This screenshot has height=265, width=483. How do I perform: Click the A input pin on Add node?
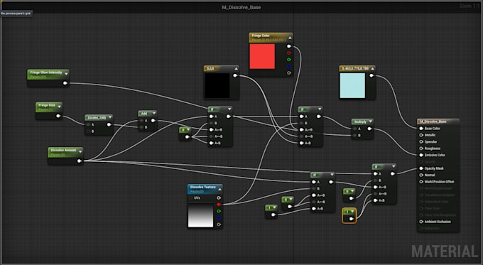pyautogui.click(x=141, y=121)
